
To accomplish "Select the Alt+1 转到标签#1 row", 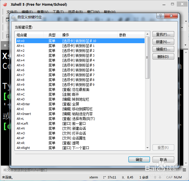I will point(80,46).
